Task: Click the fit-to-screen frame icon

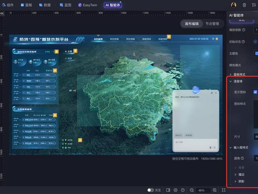Action: 223,190
